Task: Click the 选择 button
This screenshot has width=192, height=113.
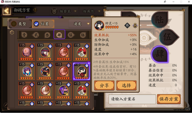Action: coord(126,85)
